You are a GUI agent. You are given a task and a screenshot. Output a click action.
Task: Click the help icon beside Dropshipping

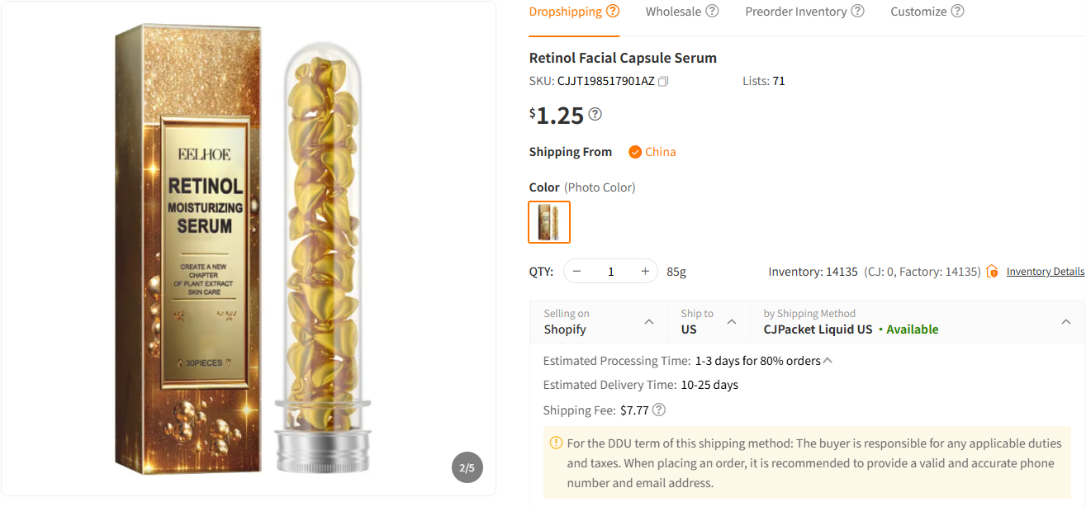click(x=613, y=12)
